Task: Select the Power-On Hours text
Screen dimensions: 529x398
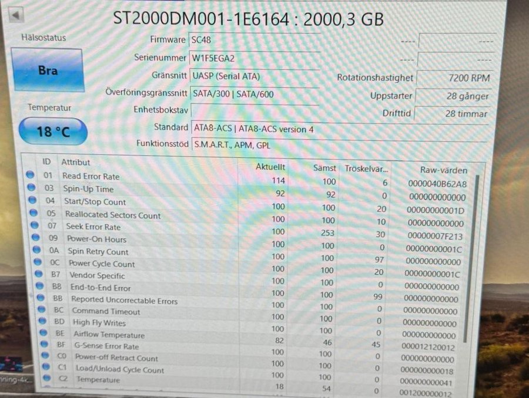Action: click(96, 240)
